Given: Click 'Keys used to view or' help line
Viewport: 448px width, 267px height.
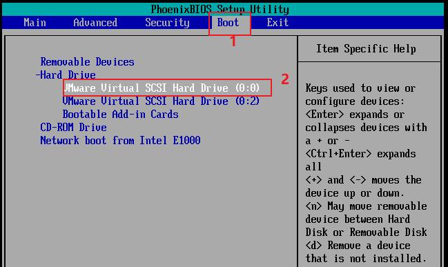Looking at the screenshot, I should pos(360,88).
